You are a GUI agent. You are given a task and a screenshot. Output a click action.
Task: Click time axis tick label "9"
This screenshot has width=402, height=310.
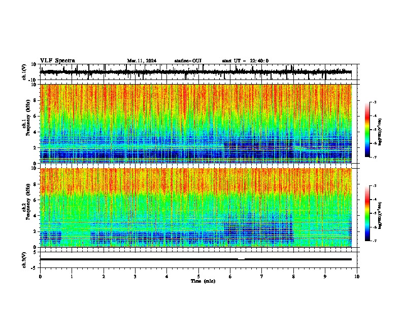click(x=325, y=277)
